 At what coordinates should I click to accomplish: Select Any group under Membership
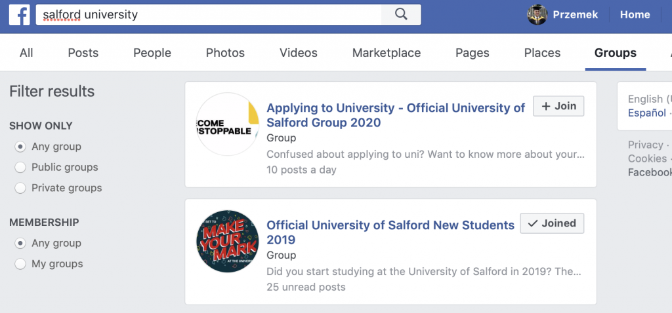coord(20,244)
